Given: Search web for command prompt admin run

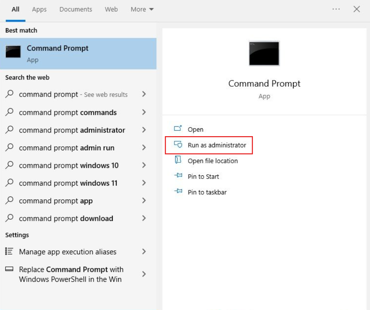Looking at the screenshot, I should tap(67, 148).
